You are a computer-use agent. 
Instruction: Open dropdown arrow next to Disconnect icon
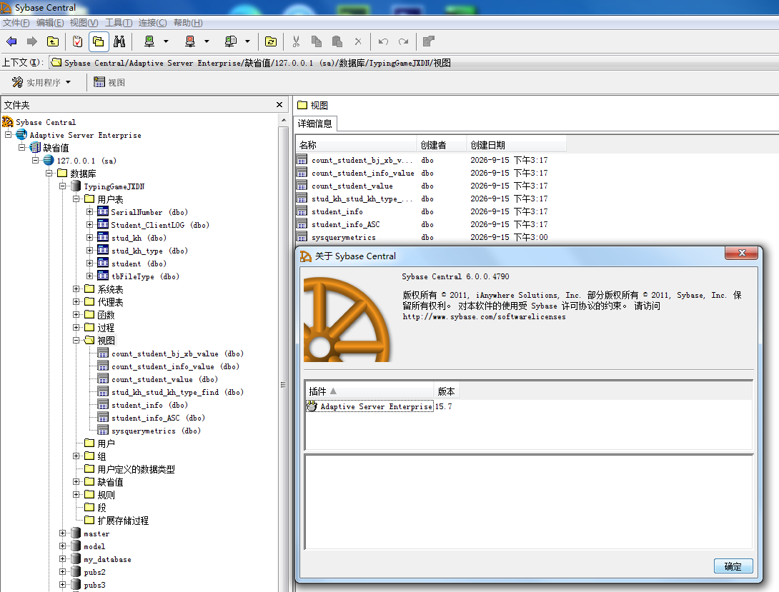click(x=207, y=41)
